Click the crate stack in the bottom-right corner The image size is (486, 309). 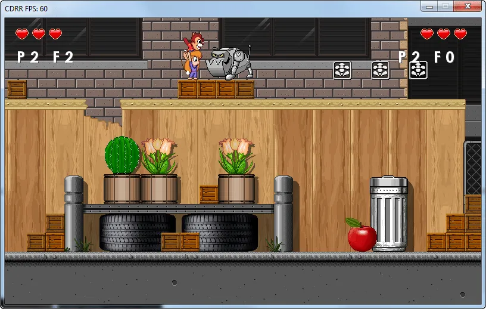pos(454,223)
